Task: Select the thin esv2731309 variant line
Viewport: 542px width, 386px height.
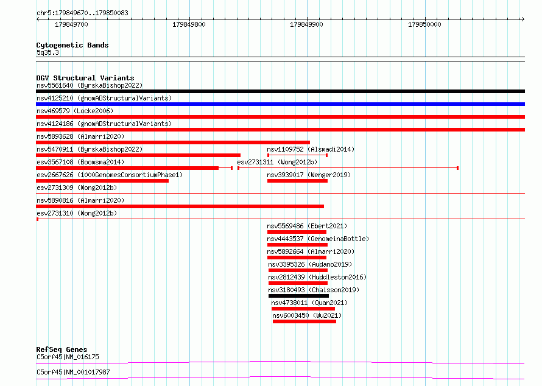Action: pos(280,194)
